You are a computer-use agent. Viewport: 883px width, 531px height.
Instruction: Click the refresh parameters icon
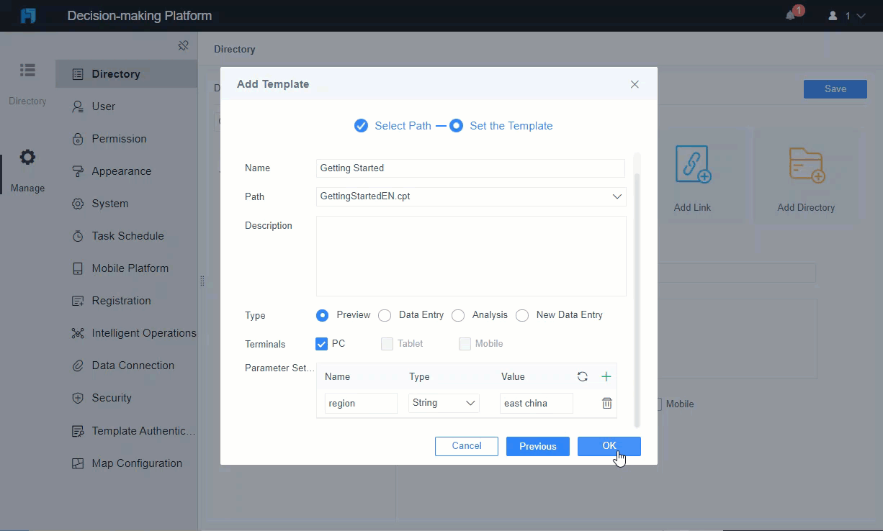point(583,376)
